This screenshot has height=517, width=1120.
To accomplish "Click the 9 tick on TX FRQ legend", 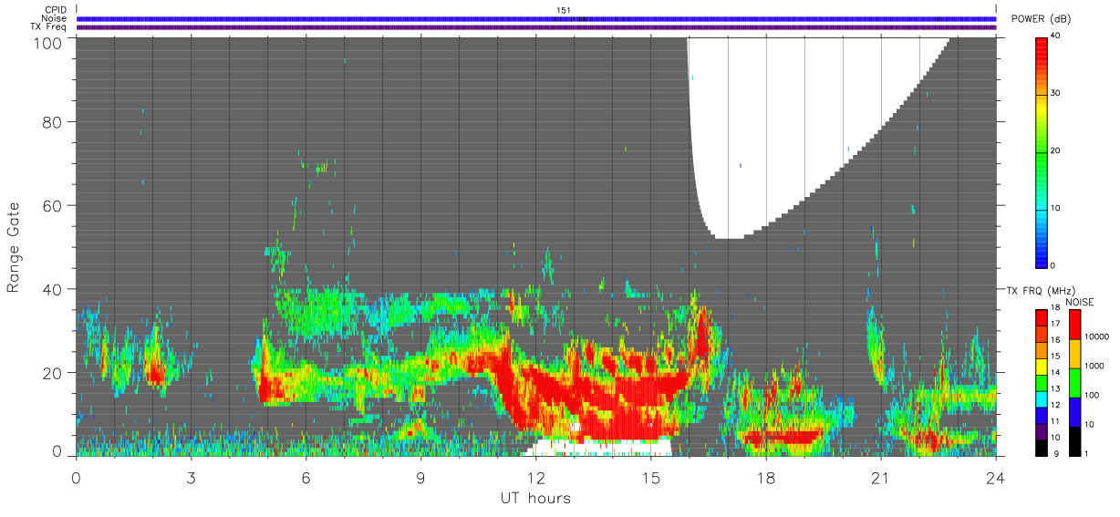I will tap(1057, 453).
